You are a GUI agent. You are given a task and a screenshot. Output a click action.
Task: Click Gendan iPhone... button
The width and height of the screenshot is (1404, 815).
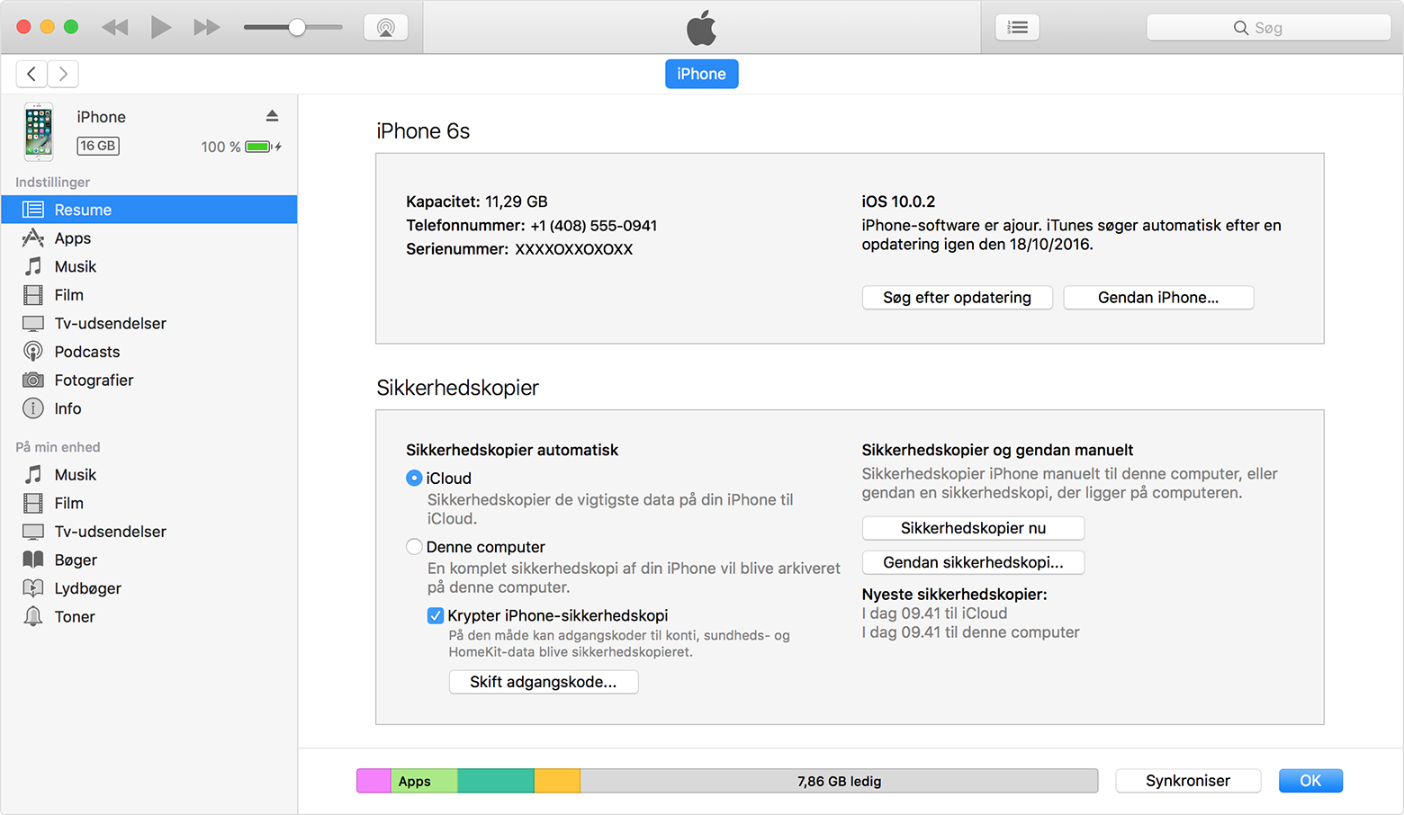coord(1158,298)
